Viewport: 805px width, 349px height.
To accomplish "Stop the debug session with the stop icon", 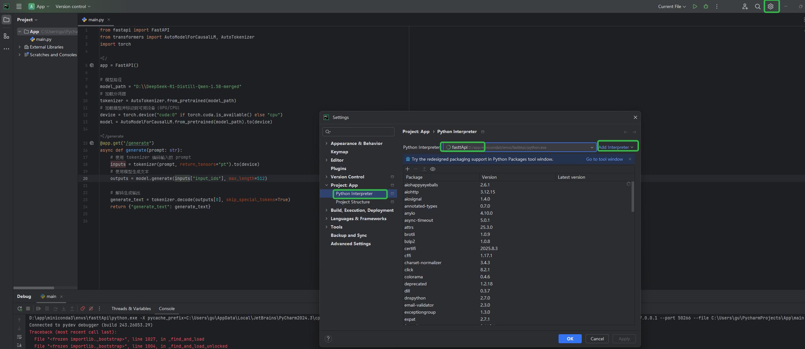I will (x=28, y=309).
